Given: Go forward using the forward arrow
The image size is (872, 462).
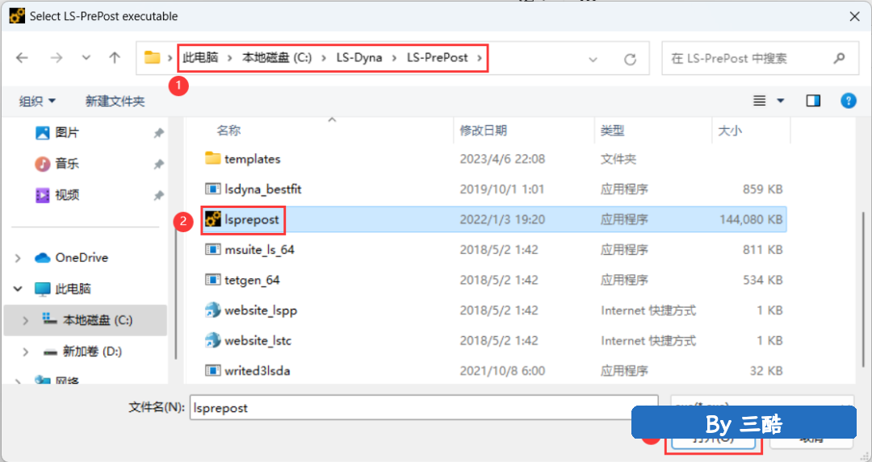Looking at the screenshot, I should tap(57, 58).
